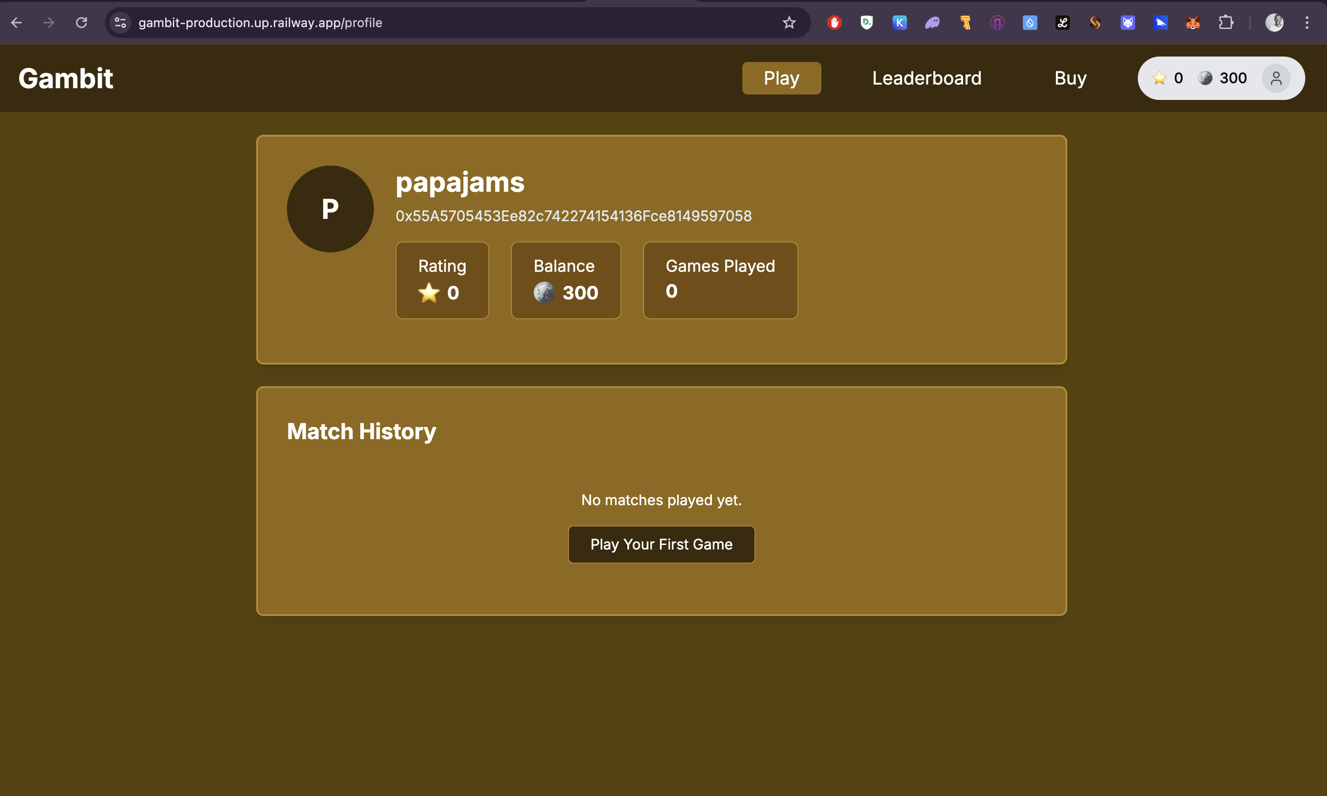Click the Match History heading
The height and width of the screenshot is (796, 1327).
361,432
